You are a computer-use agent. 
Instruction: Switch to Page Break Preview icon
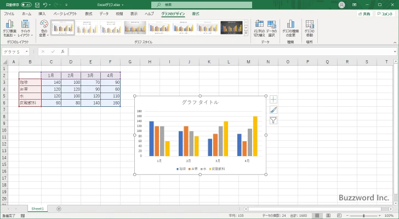click(339, 216)
